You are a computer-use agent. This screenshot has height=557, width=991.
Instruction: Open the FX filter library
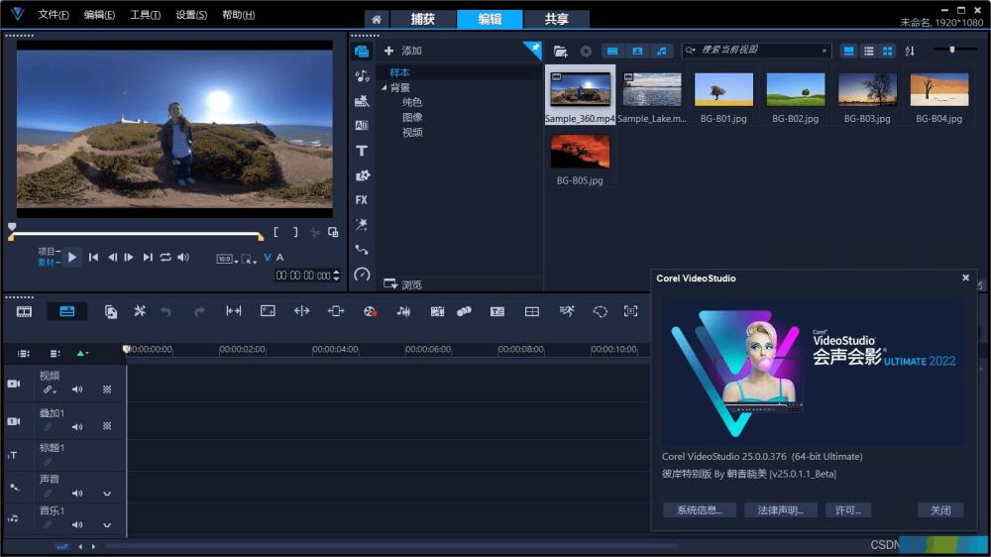362,200
